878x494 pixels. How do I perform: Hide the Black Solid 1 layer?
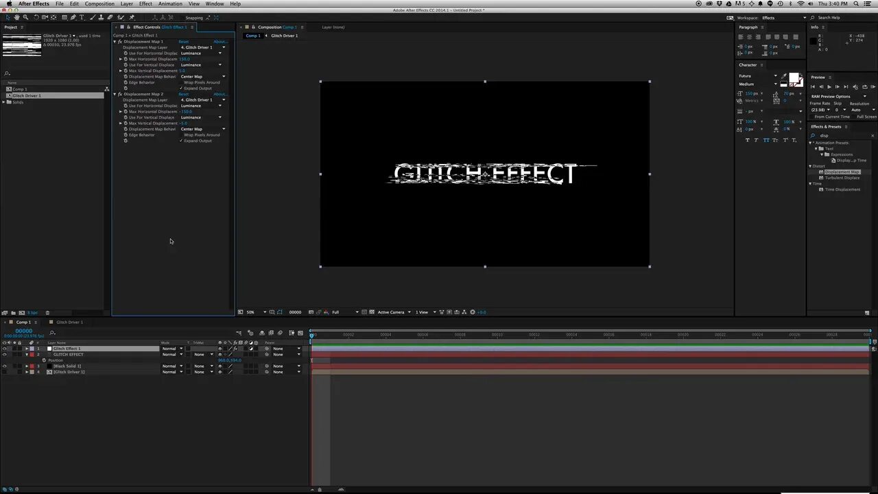click(4, 366)
